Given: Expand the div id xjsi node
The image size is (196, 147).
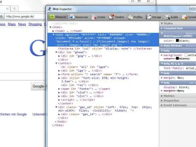Looking at the screenshot, I should tap(59, 96).
